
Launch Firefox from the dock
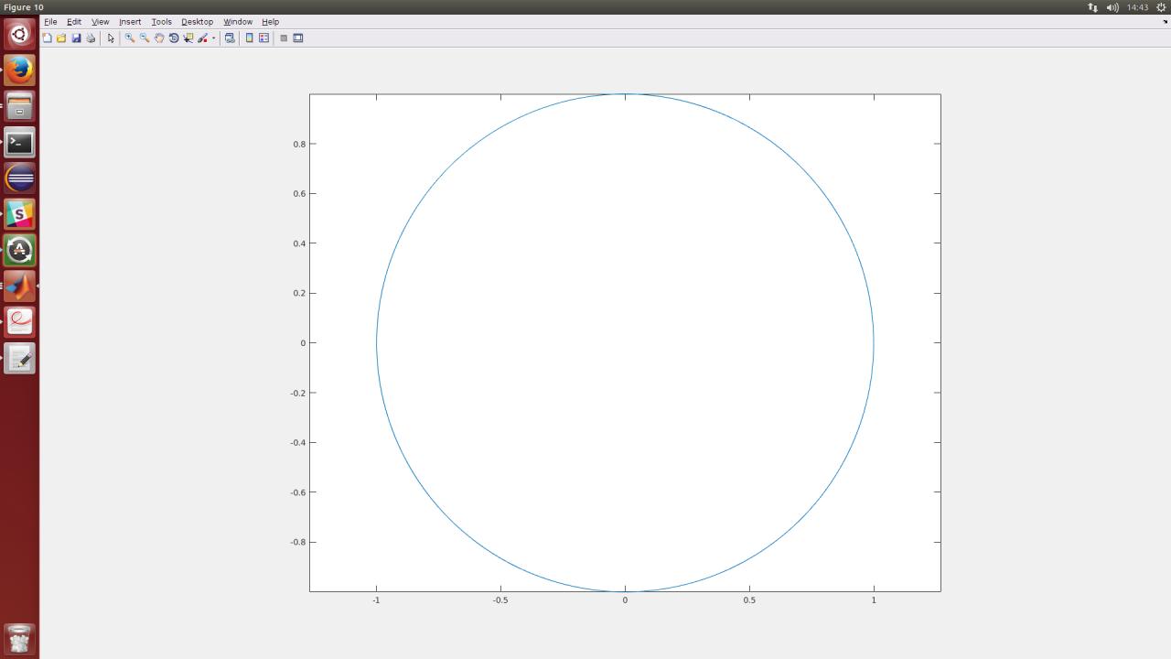pos(19,70)
